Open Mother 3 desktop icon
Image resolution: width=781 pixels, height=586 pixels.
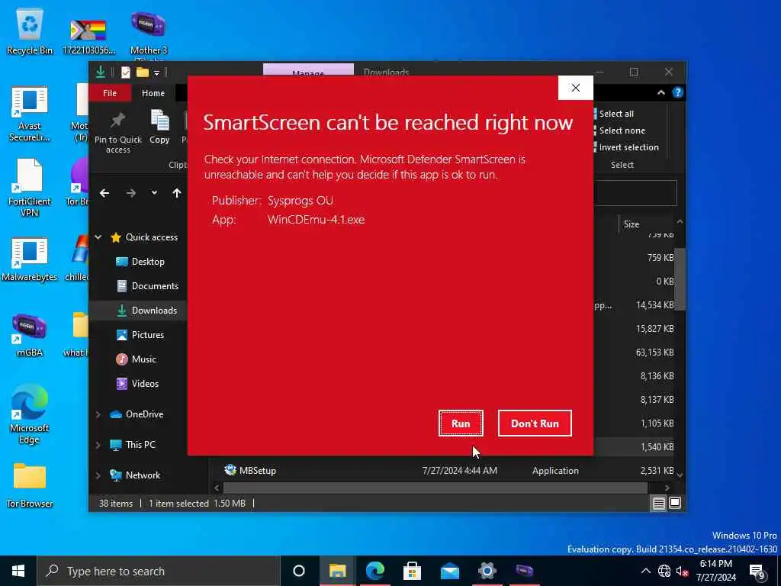tap(149, 33)
